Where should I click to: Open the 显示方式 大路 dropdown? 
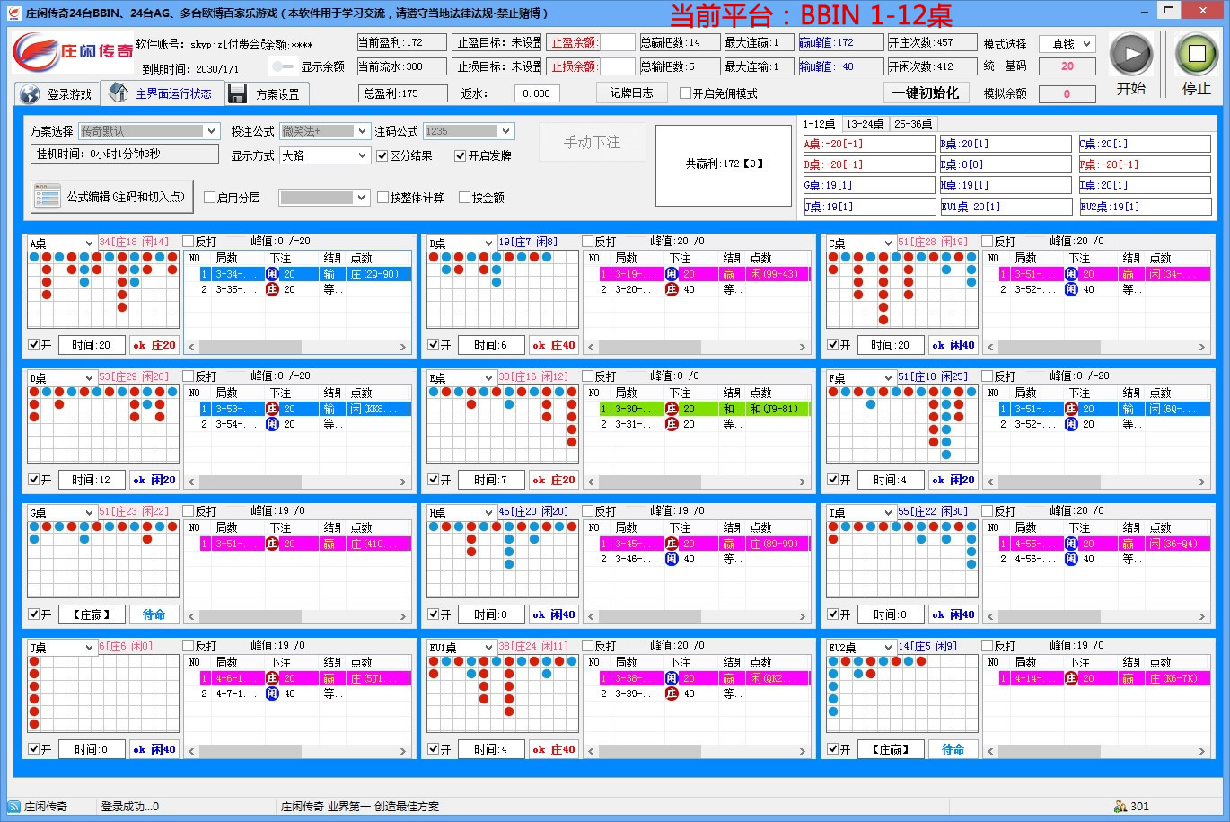(x=324, y=155)
